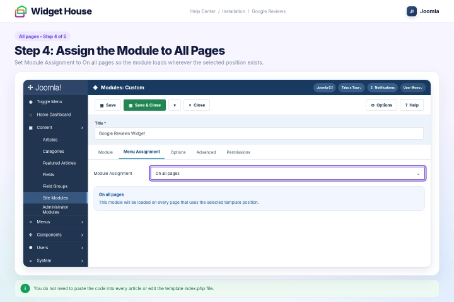Click the Components puzzle icon in sidebar

[31, 235]
